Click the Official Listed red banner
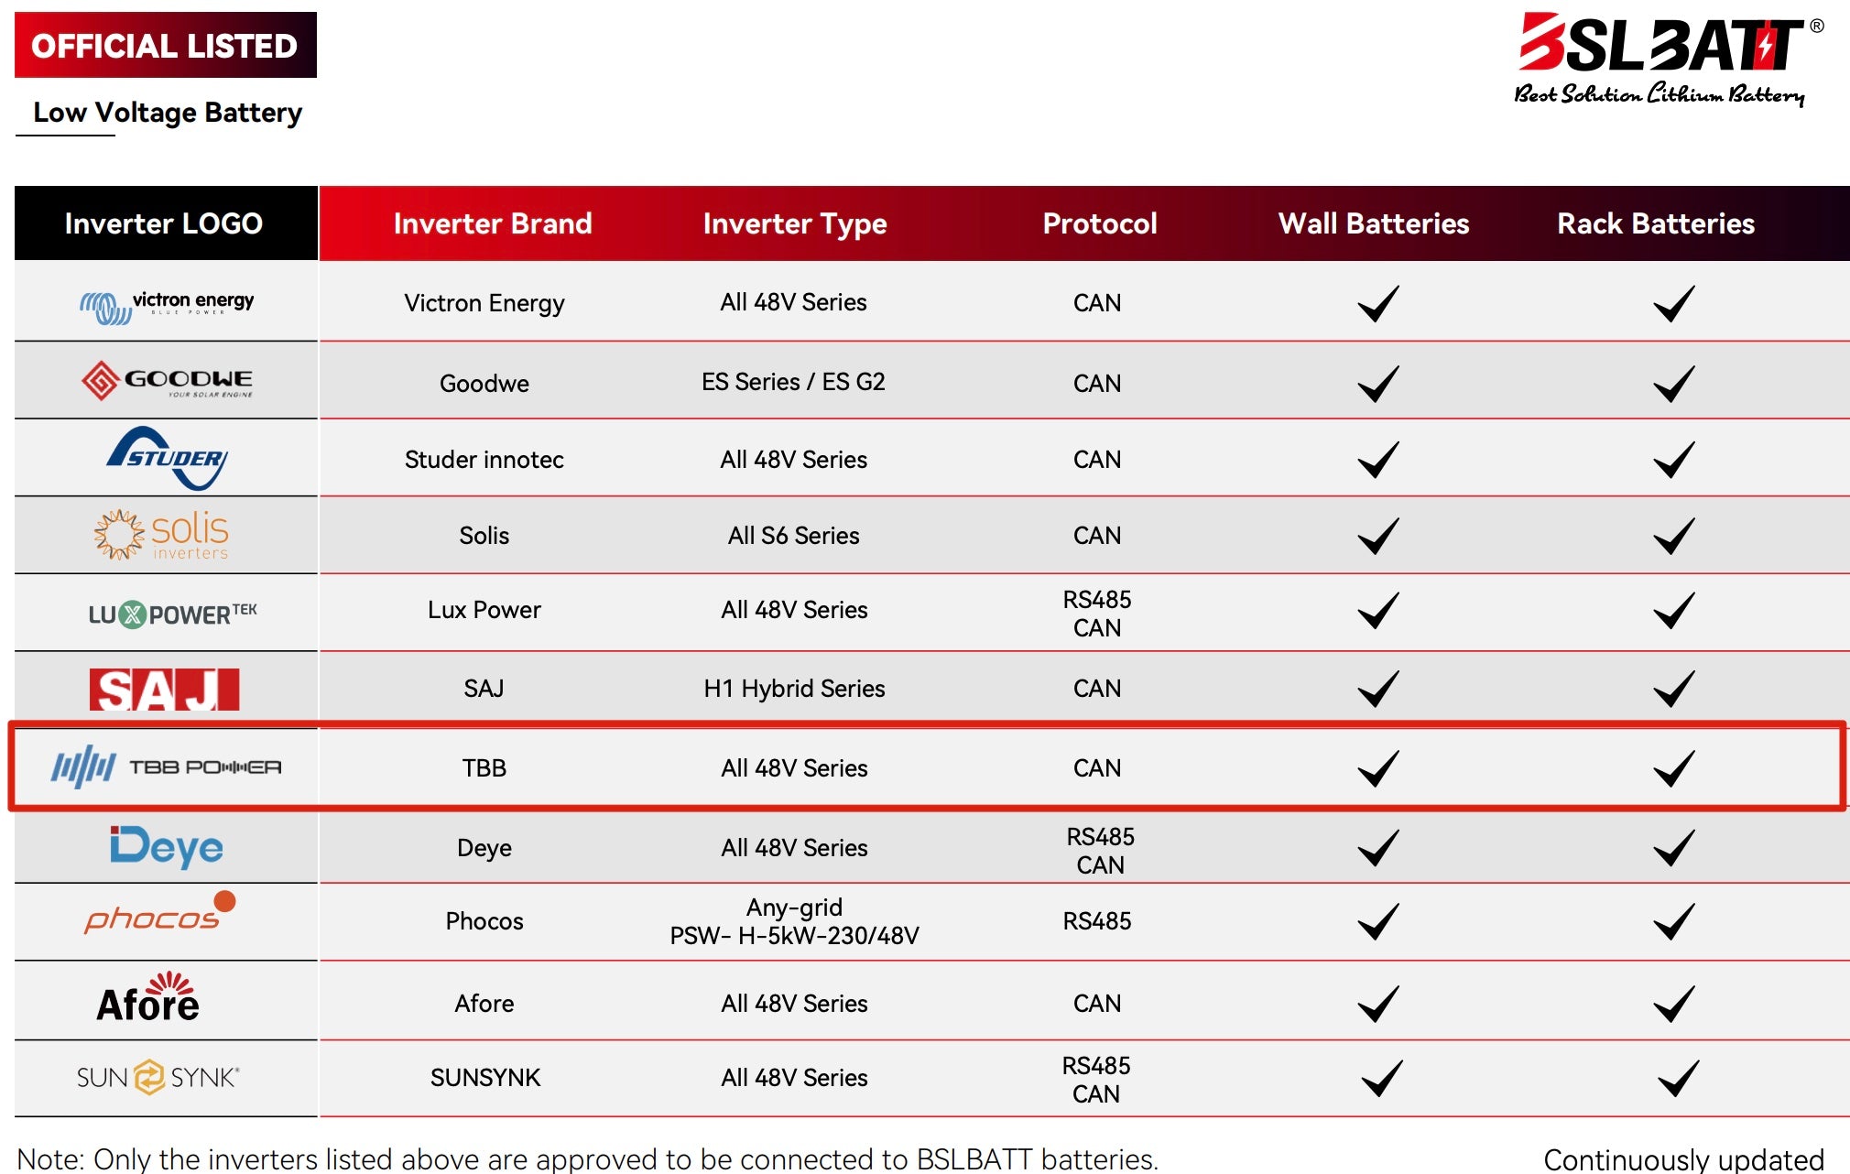The image size is (1850, 1174). tap(165, 45)
